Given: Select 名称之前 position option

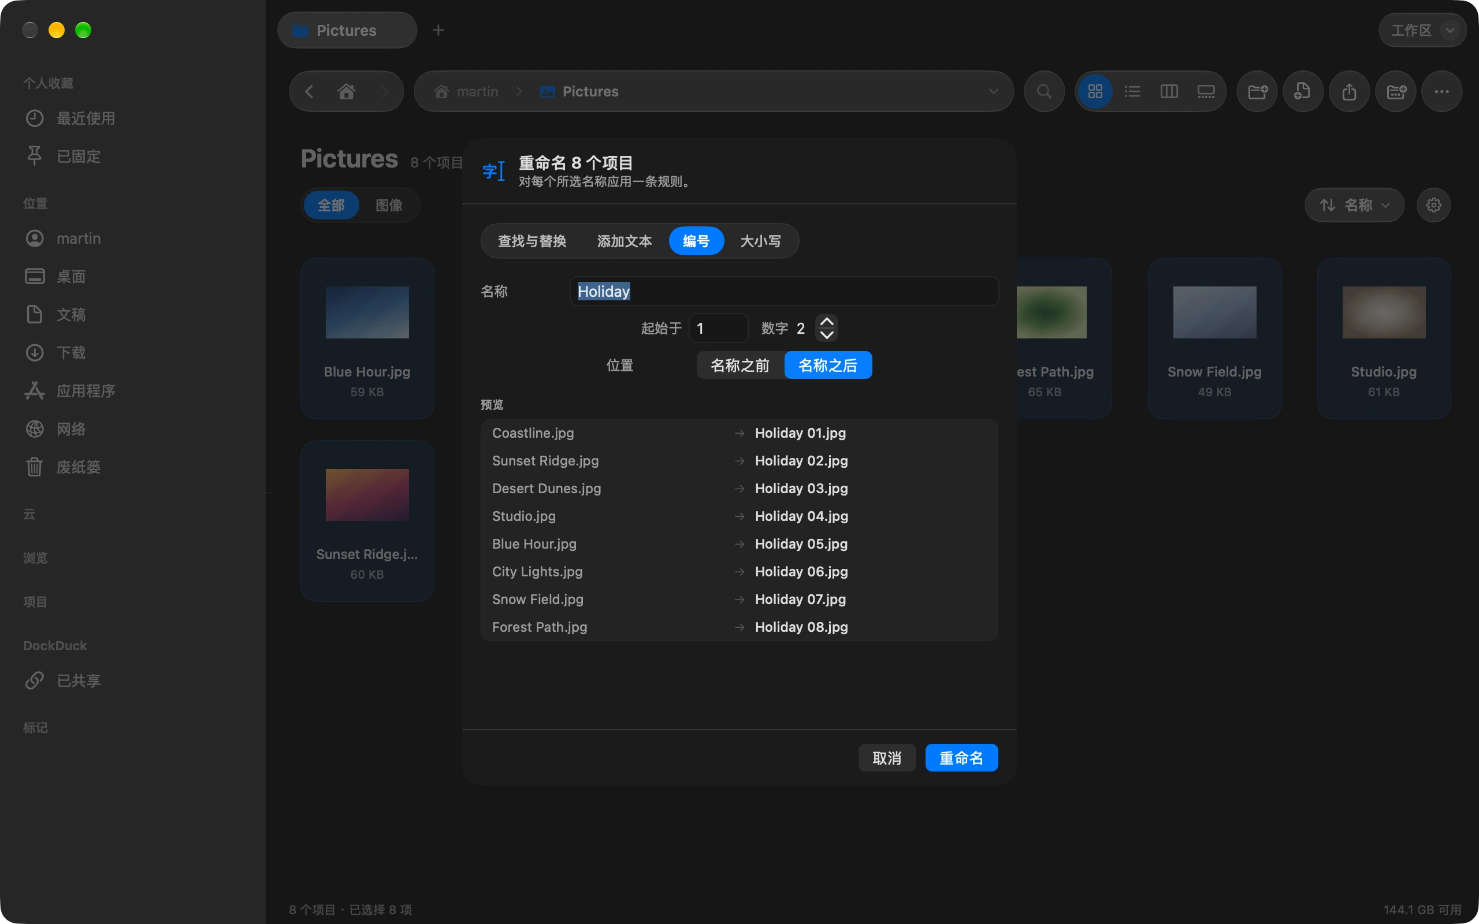Looking at the screenshot, I should pyautogui.click(x=740, y=366).
